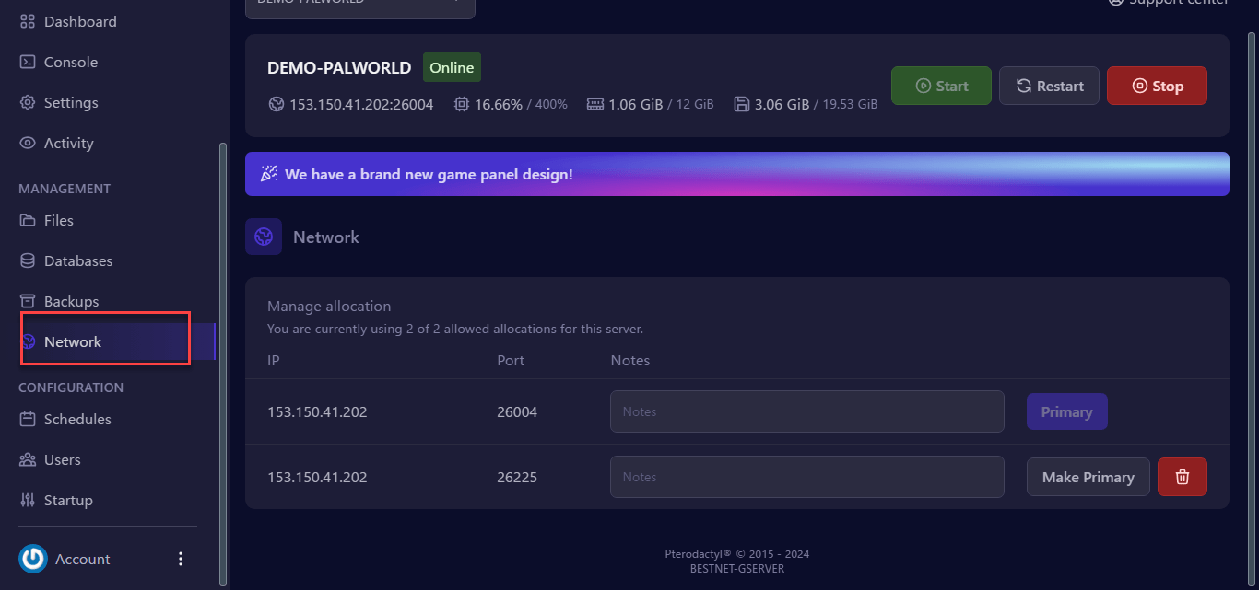Click the Startup sliders icon

coord(28,500)
